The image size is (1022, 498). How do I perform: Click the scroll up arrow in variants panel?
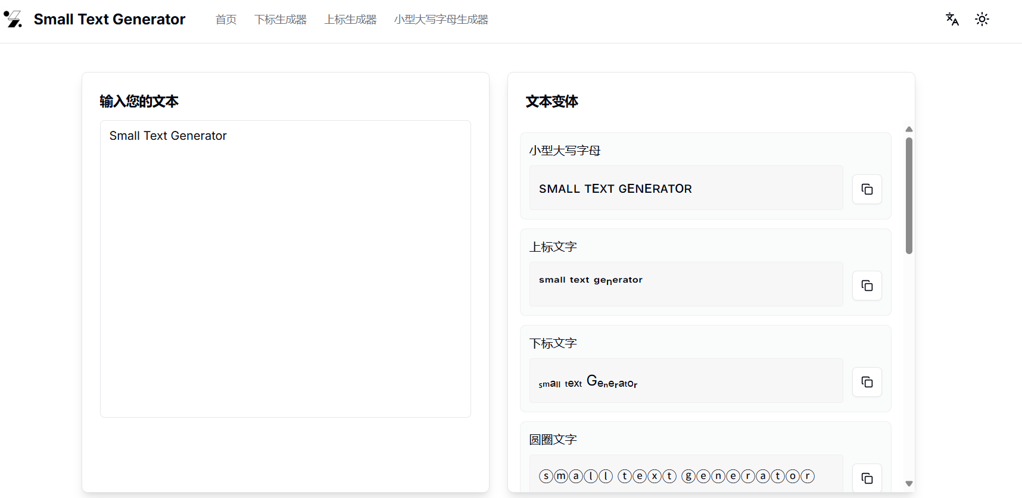[x=909, y=129]
